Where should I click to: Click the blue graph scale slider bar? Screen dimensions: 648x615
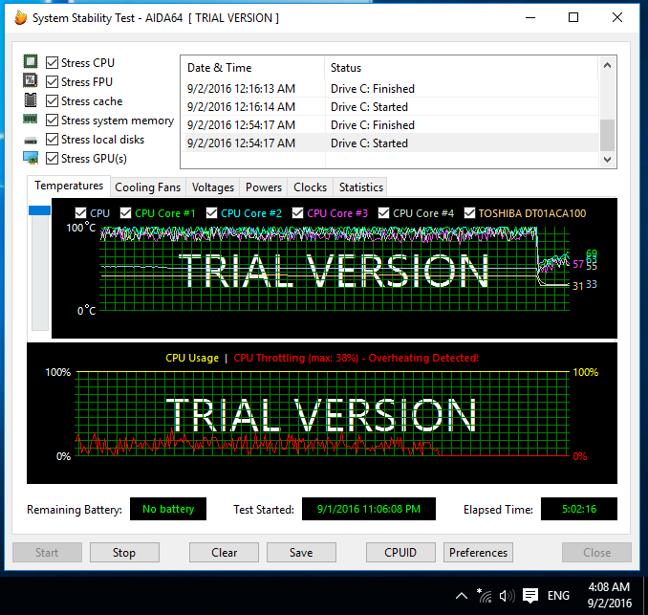coord(39,209)
